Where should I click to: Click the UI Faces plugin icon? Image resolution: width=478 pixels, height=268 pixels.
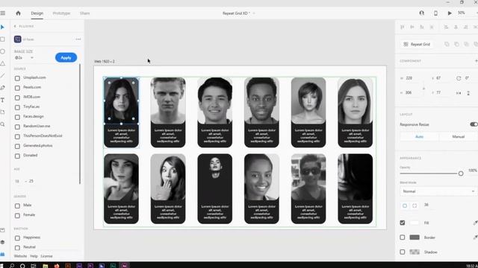[18, 39]
